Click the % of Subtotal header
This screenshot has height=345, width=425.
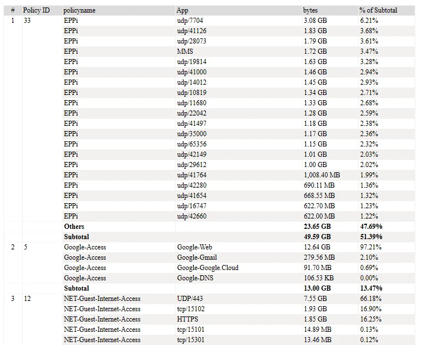378,10
